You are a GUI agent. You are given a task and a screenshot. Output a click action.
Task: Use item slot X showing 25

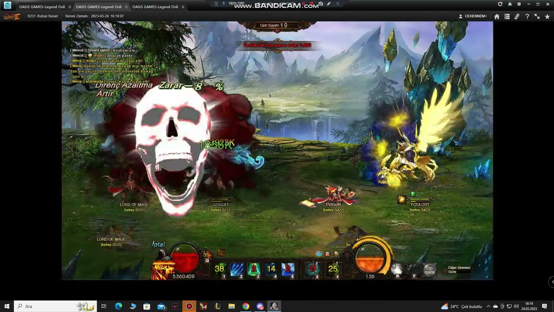(333, 269)
